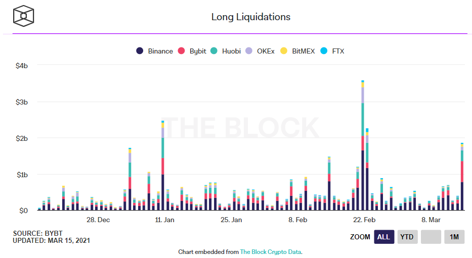
Task: Click The Block cube logo icon
Action: click(x=24, y=17)
